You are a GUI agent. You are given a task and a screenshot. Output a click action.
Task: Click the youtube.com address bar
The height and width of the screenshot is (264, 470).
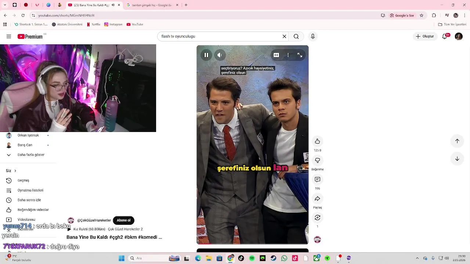coord(206,15)
